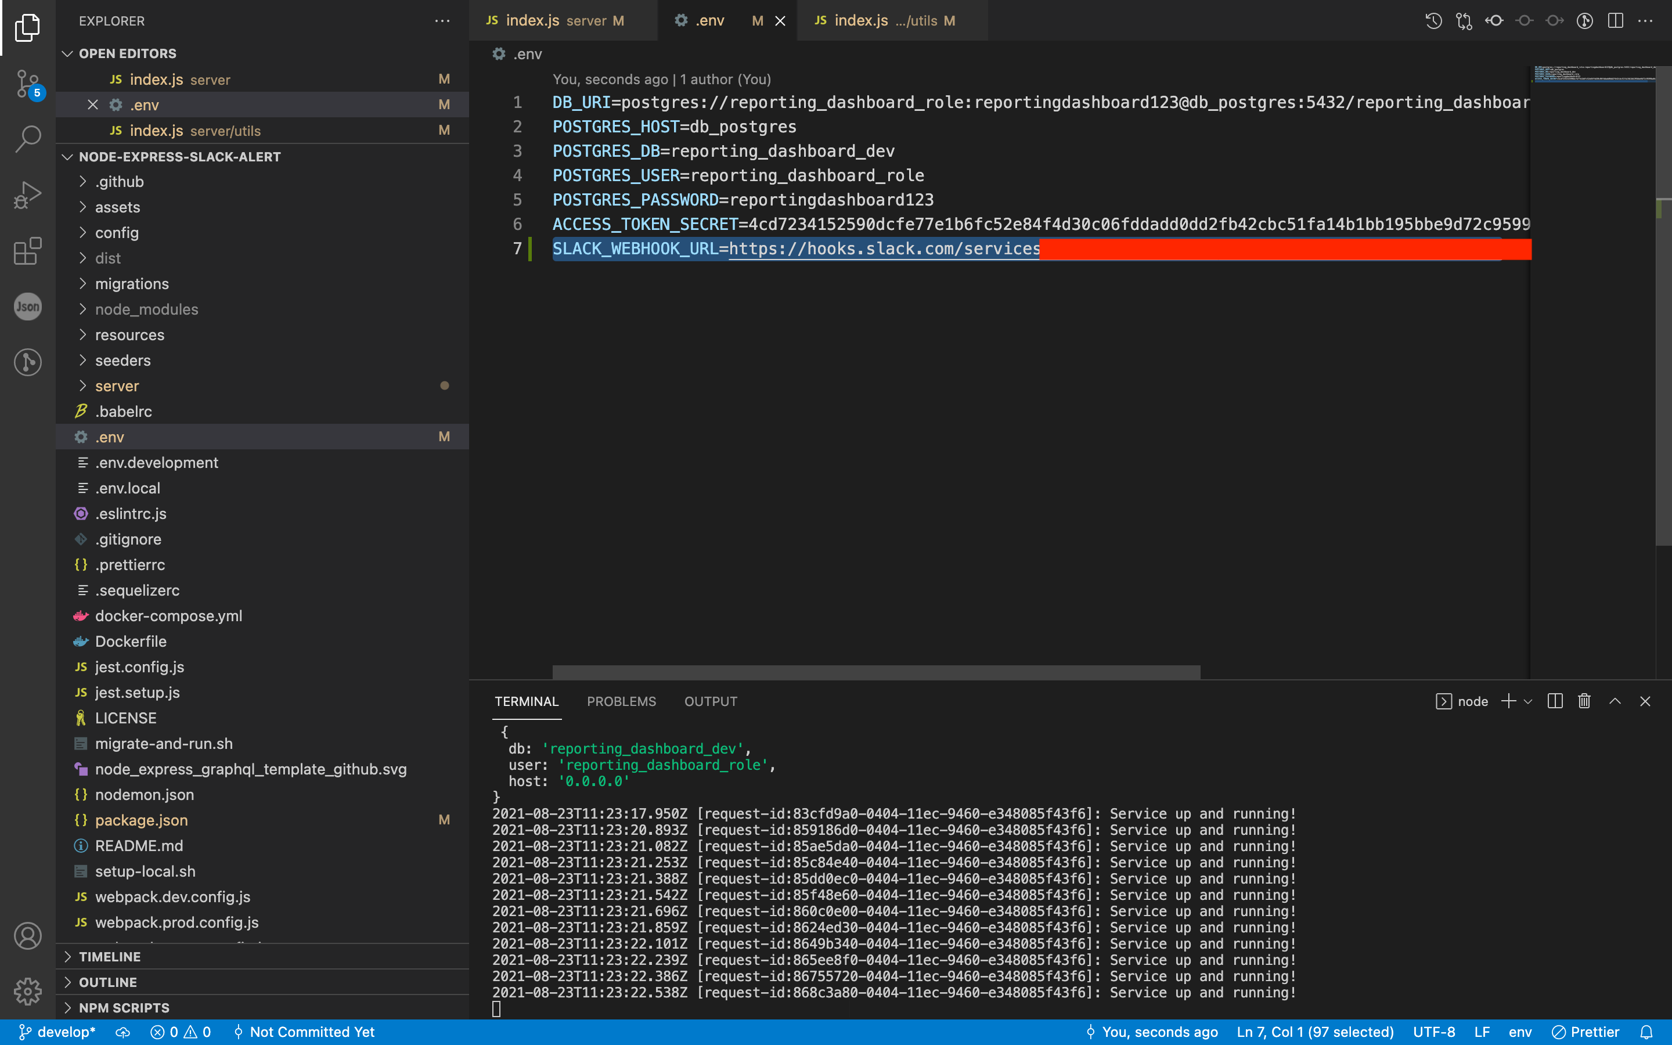Open the Explorer view in activity bar
The image size is (1672, 1045).
tap(28, 28)
